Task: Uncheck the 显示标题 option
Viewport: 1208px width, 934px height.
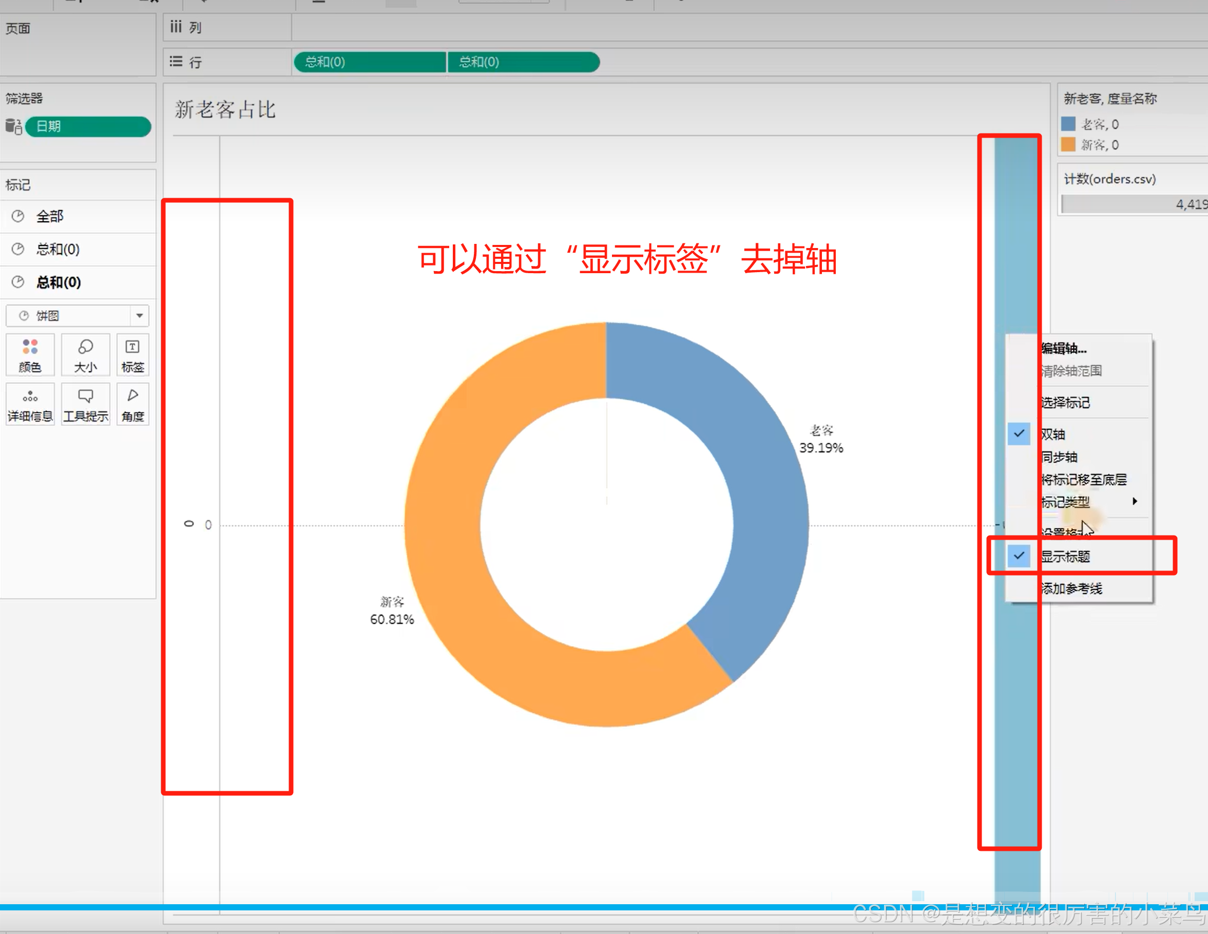Action: click(x=1064, y=556)
